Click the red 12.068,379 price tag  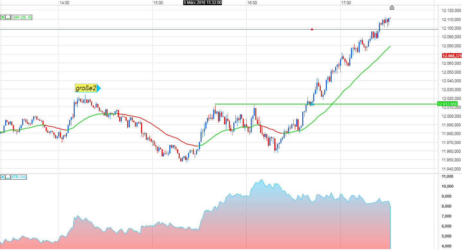[x=452, y=56]
